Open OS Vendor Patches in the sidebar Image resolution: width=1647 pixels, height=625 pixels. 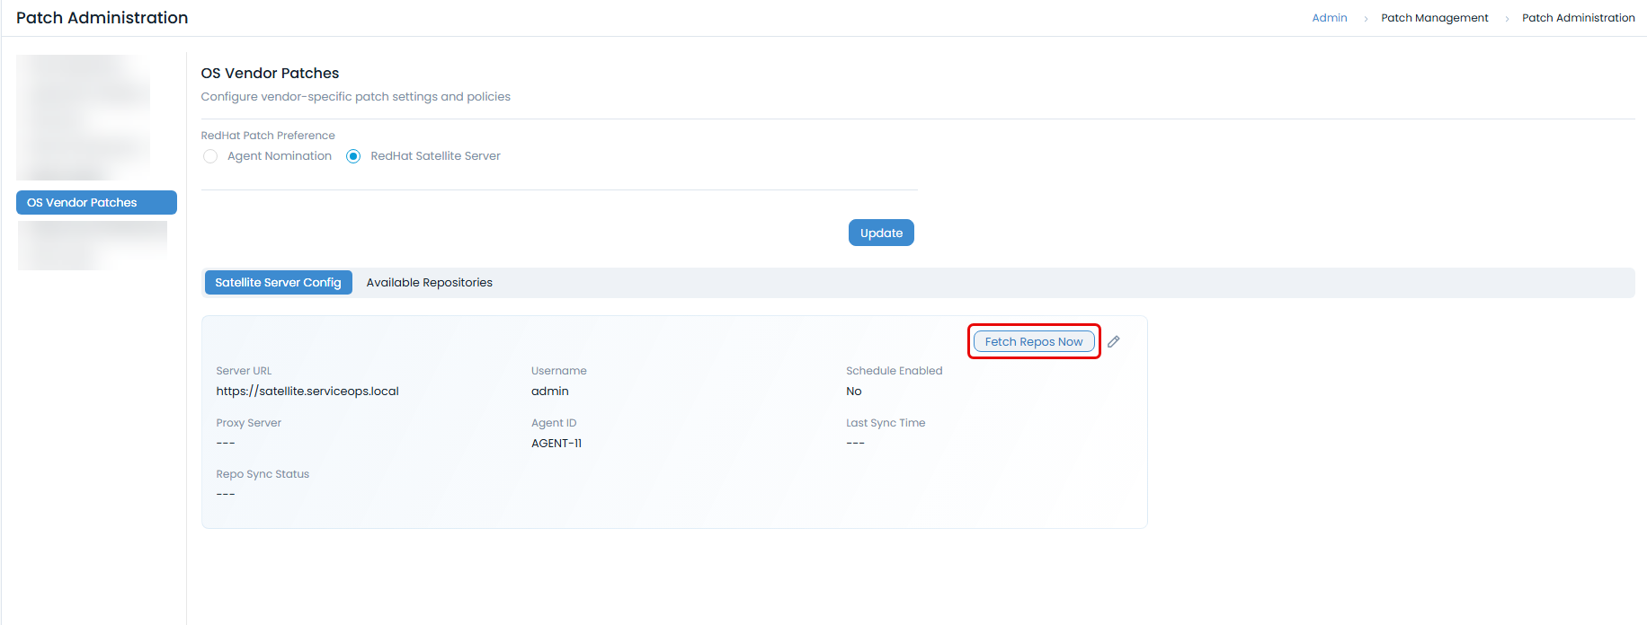(x=96, y=202)
